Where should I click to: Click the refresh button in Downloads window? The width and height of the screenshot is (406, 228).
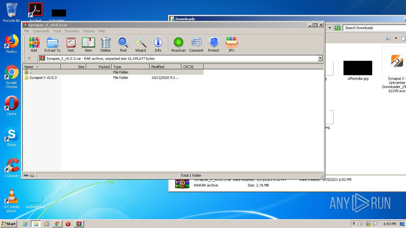[x=337, y=28]
